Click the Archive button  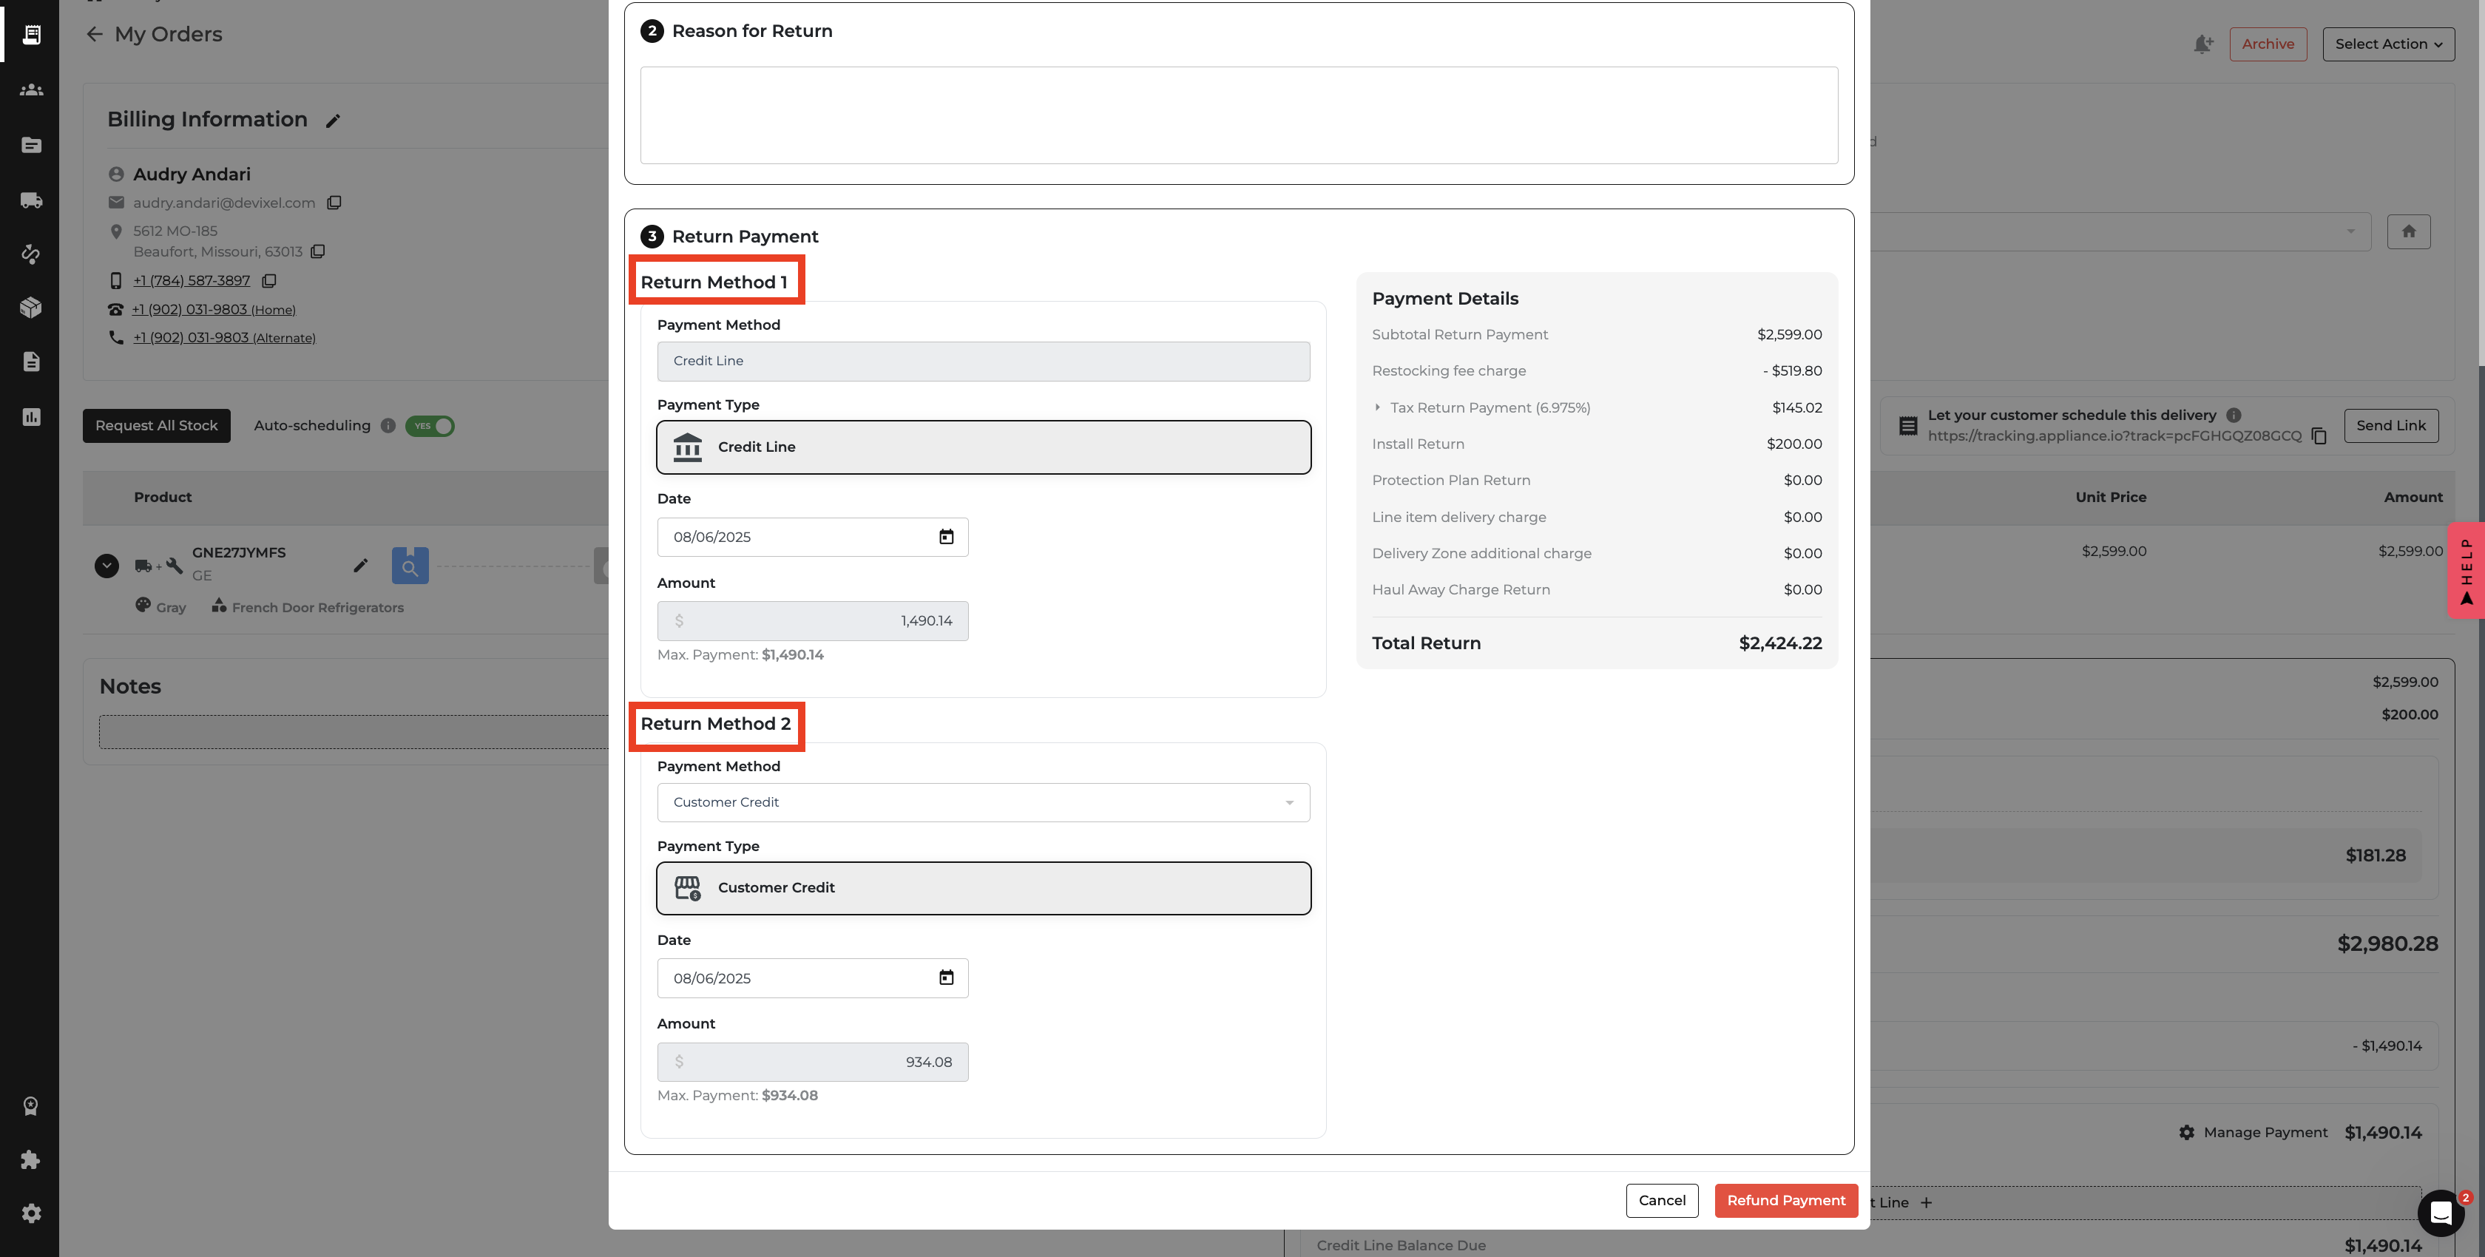[2268, 44]
